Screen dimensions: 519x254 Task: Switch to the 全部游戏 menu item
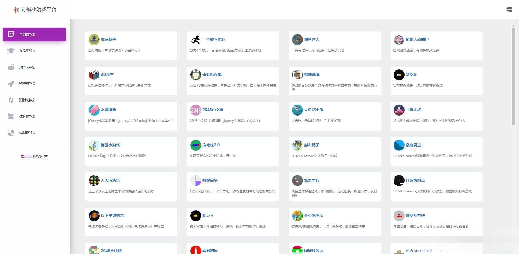[27, 34]
